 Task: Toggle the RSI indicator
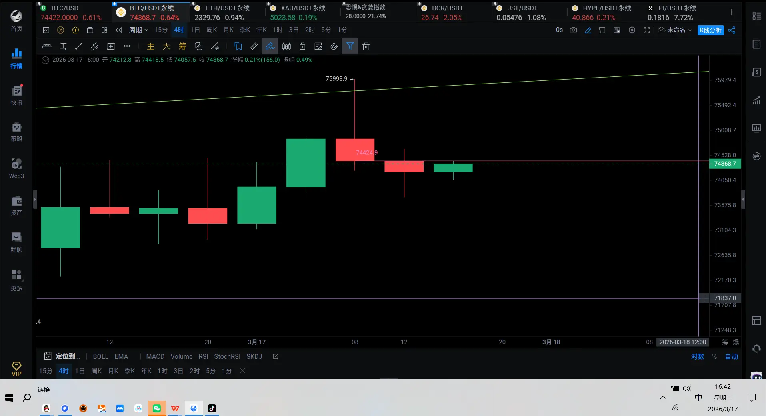(x=203, y=356)
